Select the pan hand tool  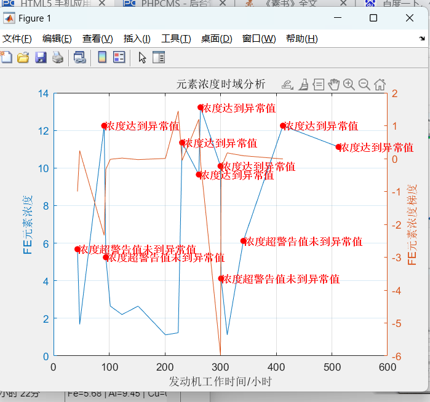click(x=334, y=84)
